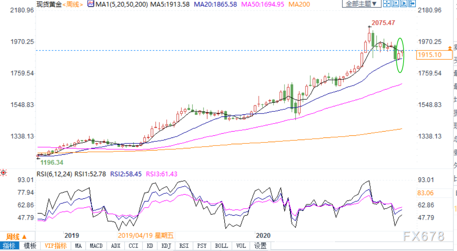Open the VIP指标 tab
The width and height of the screenshot is (457, 251).
click(x=56, y=246)
